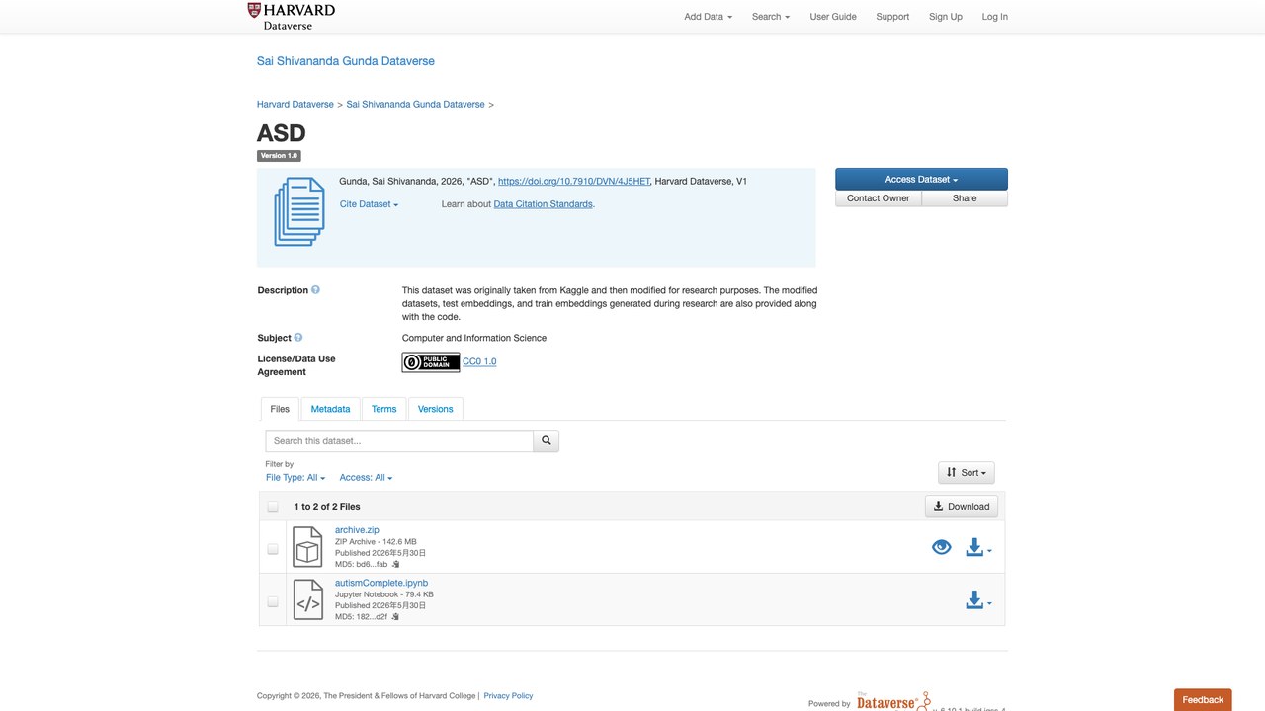The image size is (1265, 711).
Task: Open the Privacy Policy link
Action: coord(508,696)
